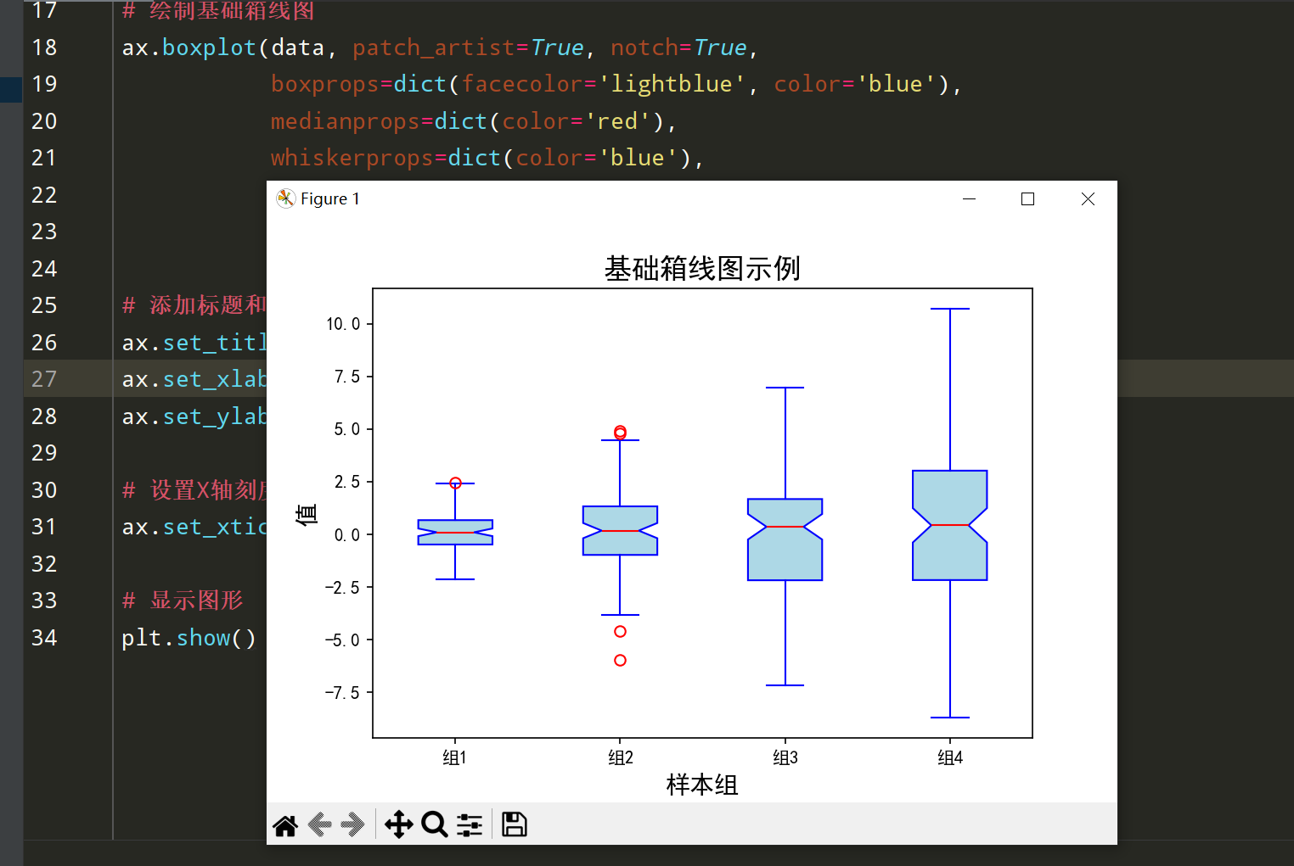Open Configure subplots sliders icon
The image size is (1294, 866).
(x=470, y=824)
